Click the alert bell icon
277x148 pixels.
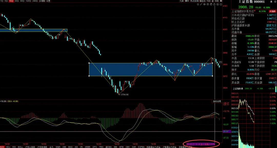point(271,2)
